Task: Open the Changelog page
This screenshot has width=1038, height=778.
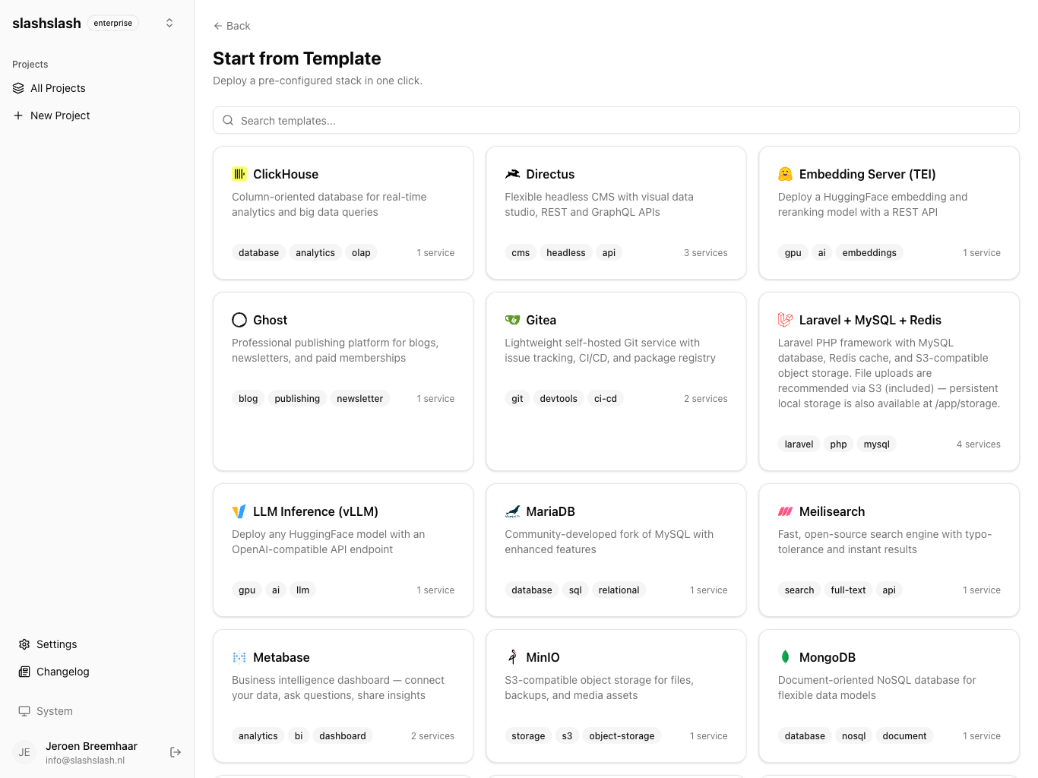Action: (62, 672)
